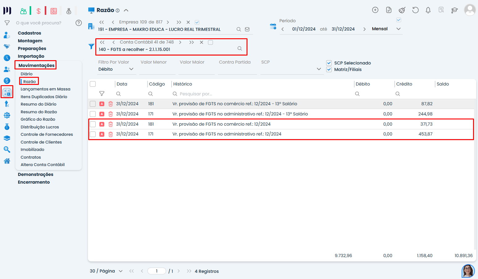Image resolution: width=478 pixels, height=279 pixels.
Task: Open the magnifier icon in left sidebar
Action: [7, 149]
